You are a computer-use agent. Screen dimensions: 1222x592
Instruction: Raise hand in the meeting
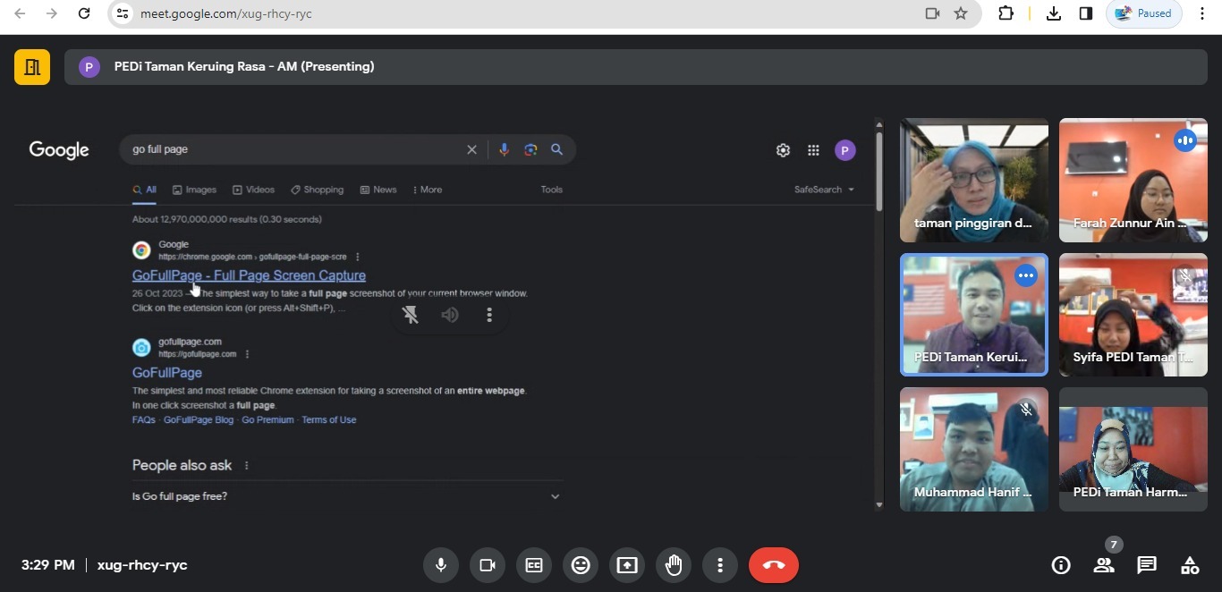674,565
